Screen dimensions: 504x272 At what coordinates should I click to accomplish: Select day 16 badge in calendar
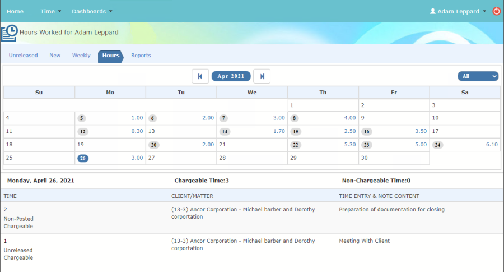367,131
